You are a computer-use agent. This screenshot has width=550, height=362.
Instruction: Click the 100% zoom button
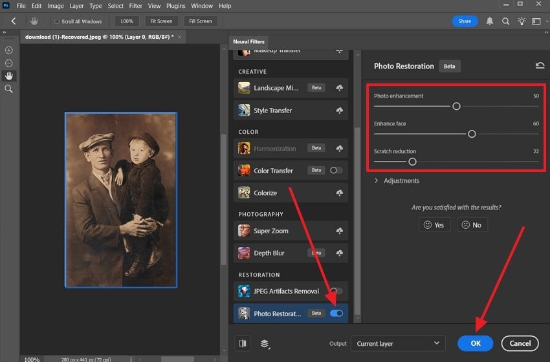[x=127, y=21]
